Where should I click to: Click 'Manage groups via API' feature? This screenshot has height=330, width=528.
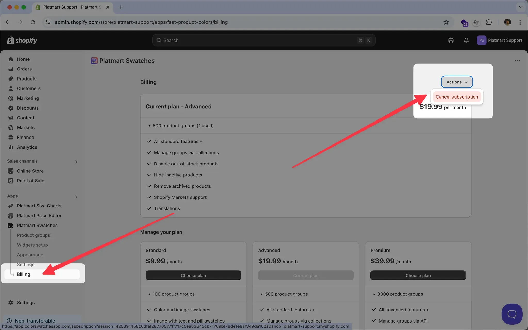(403, 321)
